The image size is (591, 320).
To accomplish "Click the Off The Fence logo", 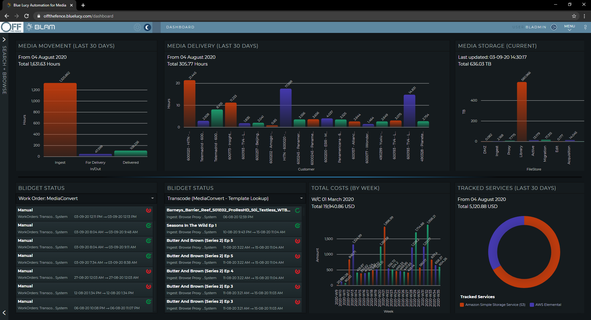I will pos(12,27).
